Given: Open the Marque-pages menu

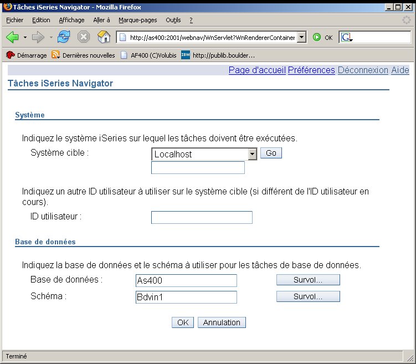Looking at the screenshot, I should click(138, 20).
